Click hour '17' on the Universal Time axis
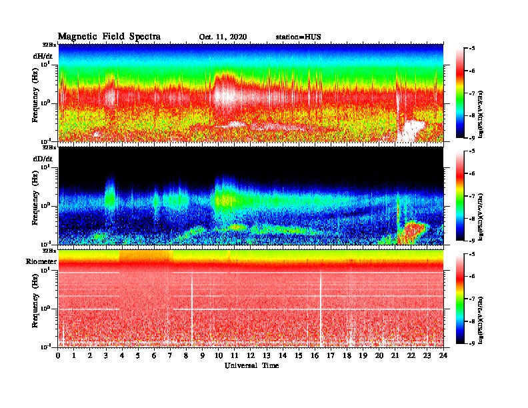Screen dimensions: 528x408 [x=331, y=356]
